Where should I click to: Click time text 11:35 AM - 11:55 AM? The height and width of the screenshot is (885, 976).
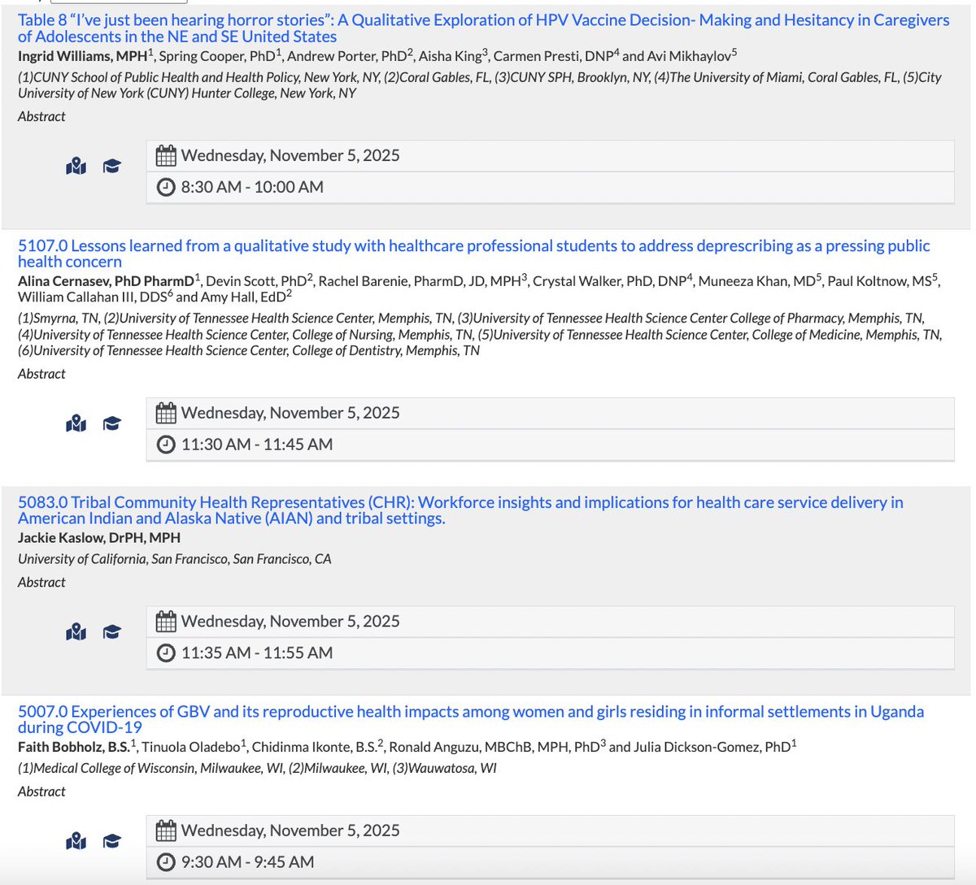(x=257, y=653)
